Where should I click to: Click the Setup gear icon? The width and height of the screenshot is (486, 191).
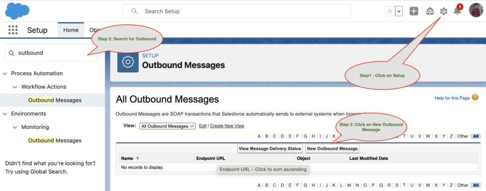pyautogui.click(x=444, y=11)
